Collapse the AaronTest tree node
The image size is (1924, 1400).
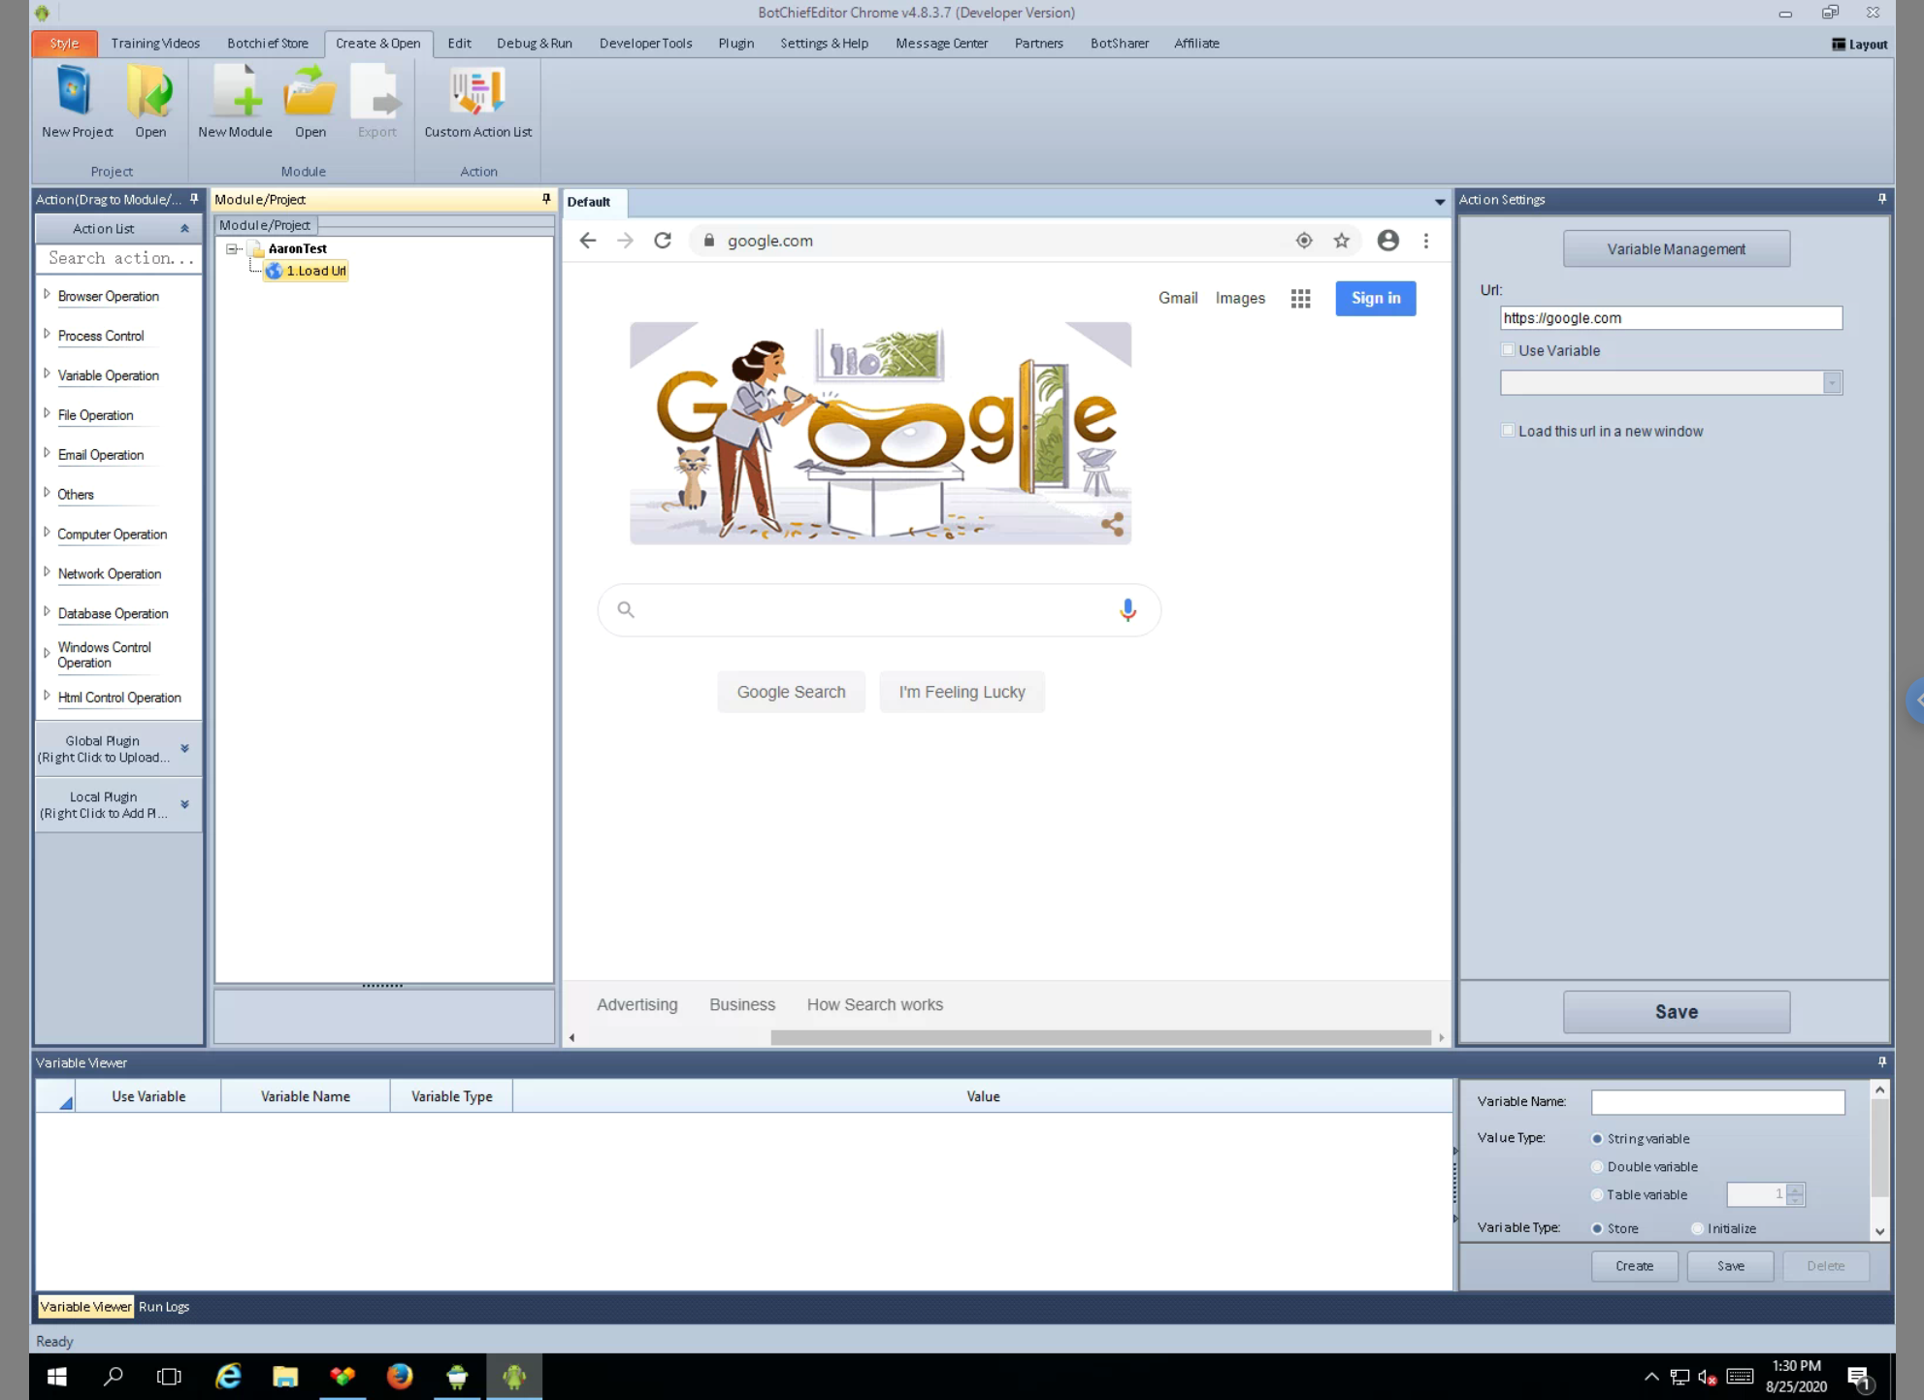click(233, 249)
